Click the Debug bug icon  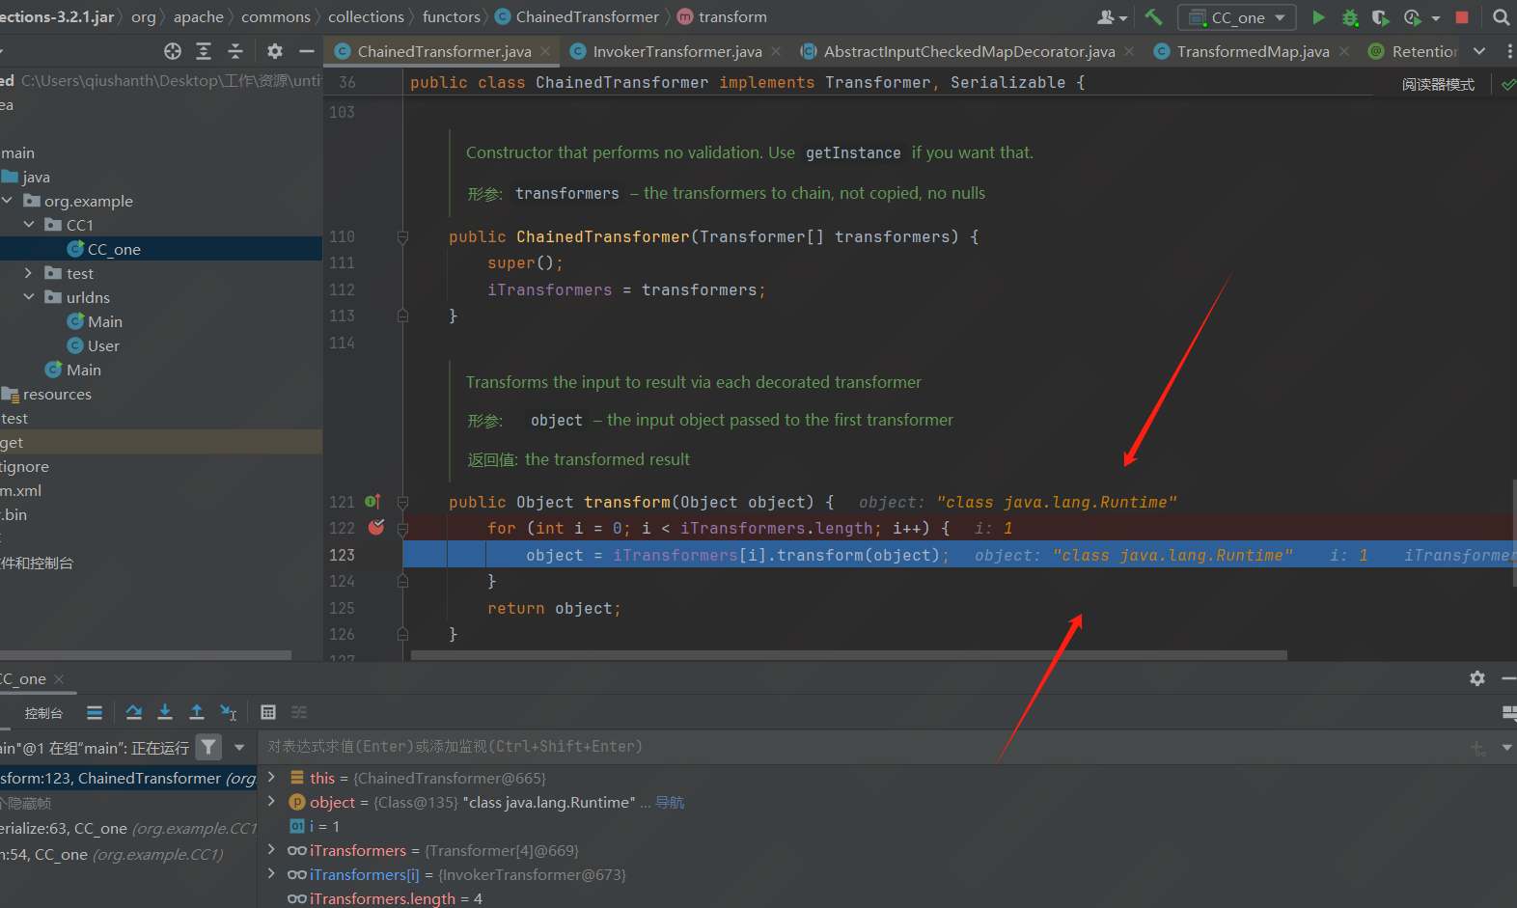[x=1350, y=17]
